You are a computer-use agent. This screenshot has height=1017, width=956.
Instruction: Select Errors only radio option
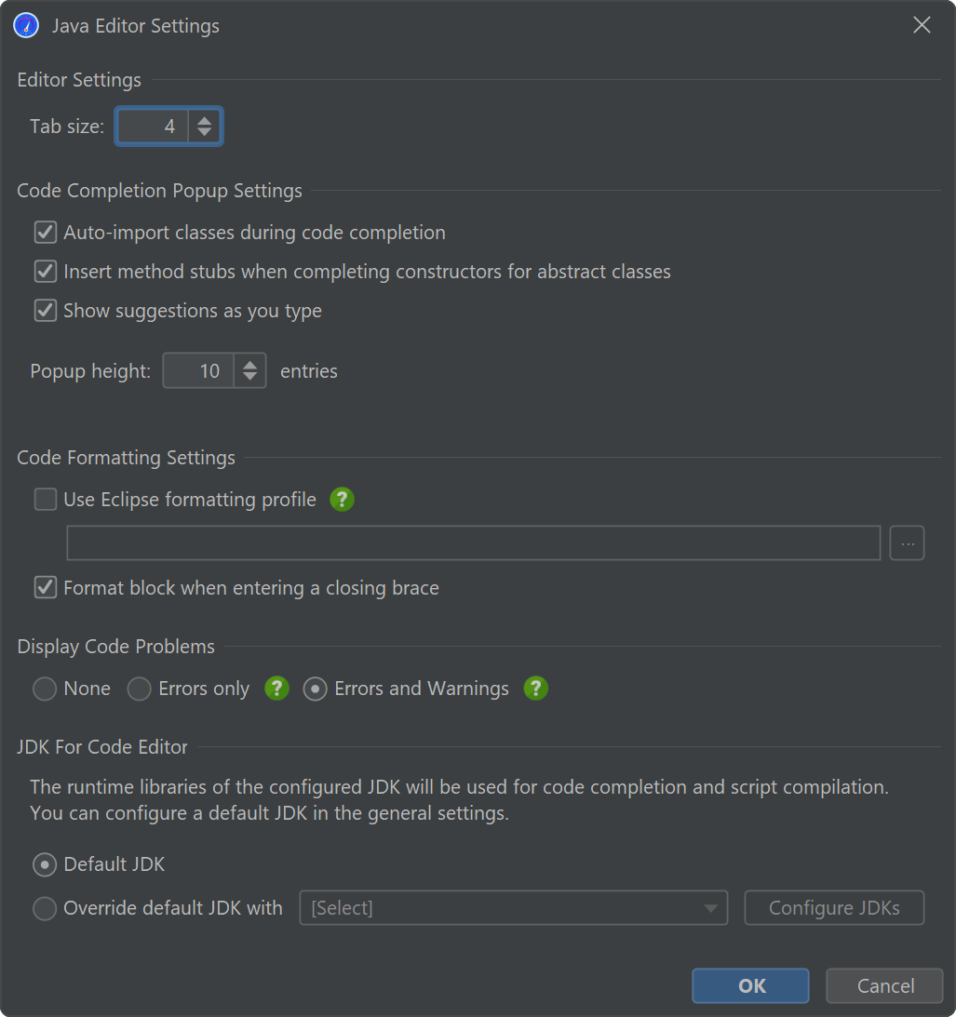pos(140,689)
